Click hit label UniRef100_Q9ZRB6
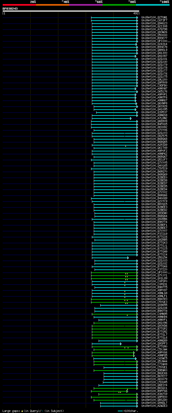 click(x=154, y=219)
